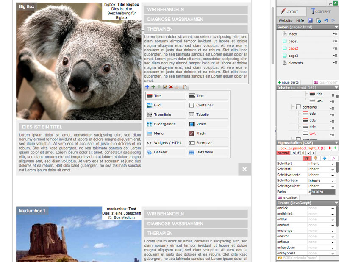Select page3 in the Seiten list

[293, 56]
